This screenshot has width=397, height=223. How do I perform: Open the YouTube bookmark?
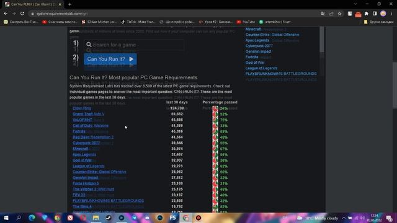click(x=246, y=22)
